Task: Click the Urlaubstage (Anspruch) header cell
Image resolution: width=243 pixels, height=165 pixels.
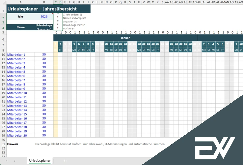Action: coord(44,27)
